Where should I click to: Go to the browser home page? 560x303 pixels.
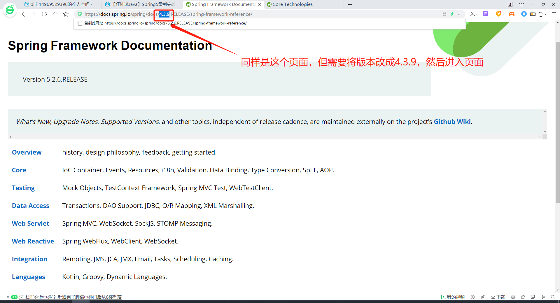coord(55,14)
